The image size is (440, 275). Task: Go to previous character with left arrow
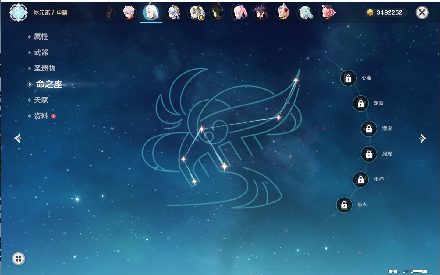click(x=18, y=138)
